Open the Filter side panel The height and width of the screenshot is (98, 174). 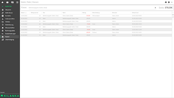point(173,16)
